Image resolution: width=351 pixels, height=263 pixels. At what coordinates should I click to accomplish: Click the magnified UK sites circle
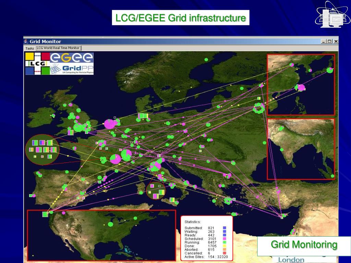coord(43,150)
